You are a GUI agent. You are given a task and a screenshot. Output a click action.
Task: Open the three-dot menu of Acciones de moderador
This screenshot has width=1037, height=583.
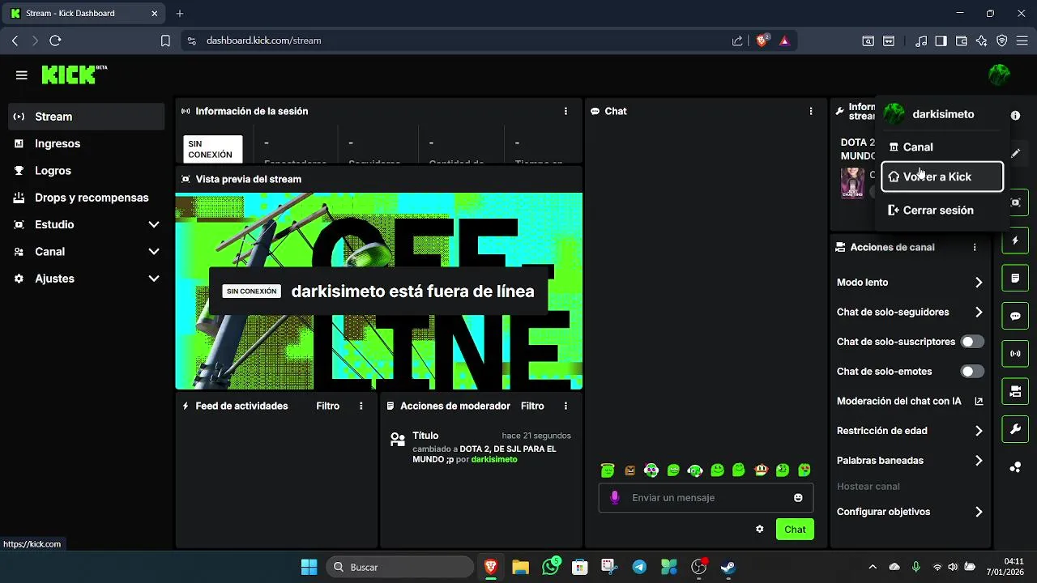[565, 406]
